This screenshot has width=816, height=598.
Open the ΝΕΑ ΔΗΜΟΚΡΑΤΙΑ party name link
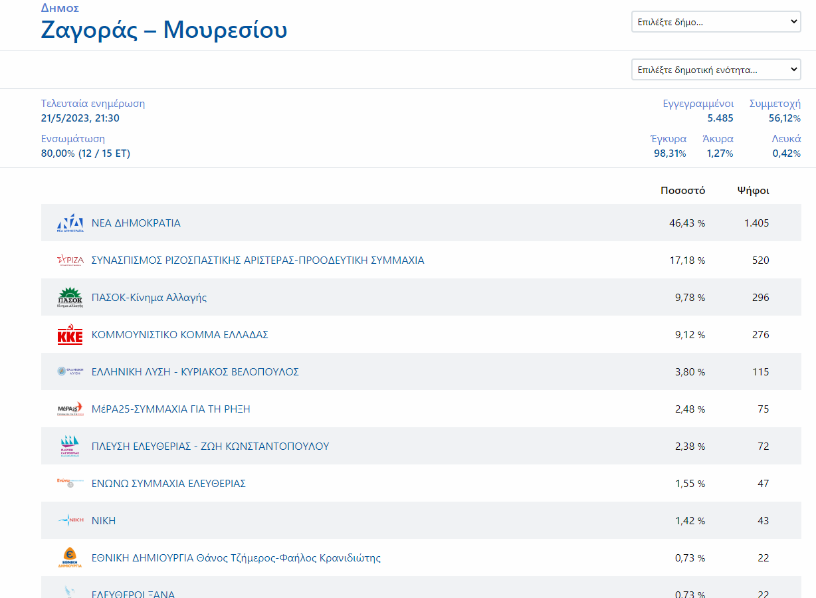(136, 223)
